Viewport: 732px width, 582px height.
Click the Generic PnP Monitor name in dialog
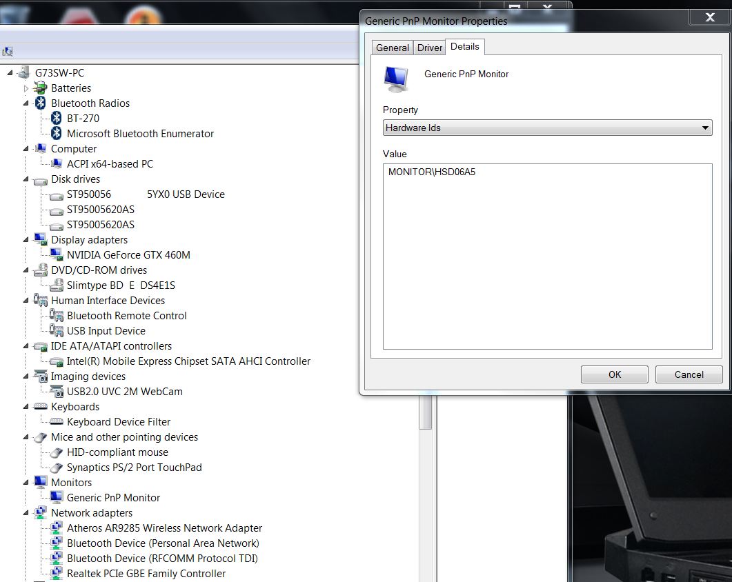(x=466, y=74)
